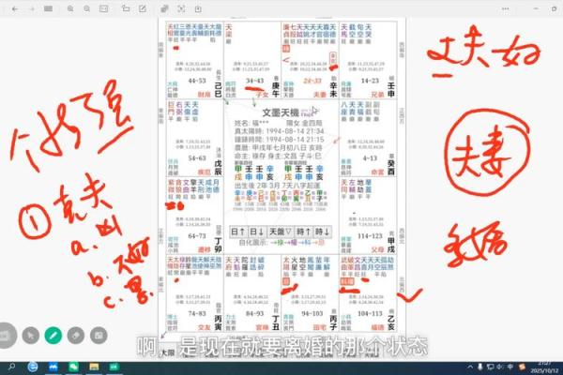This screenshot has height=375, width=563.
Task: Click the 癸酉 palace stem-branch label
Action: (391, 168)
